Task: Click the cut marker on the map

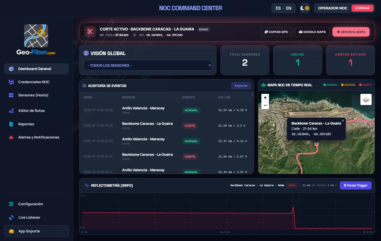Action: coord(316,144)
